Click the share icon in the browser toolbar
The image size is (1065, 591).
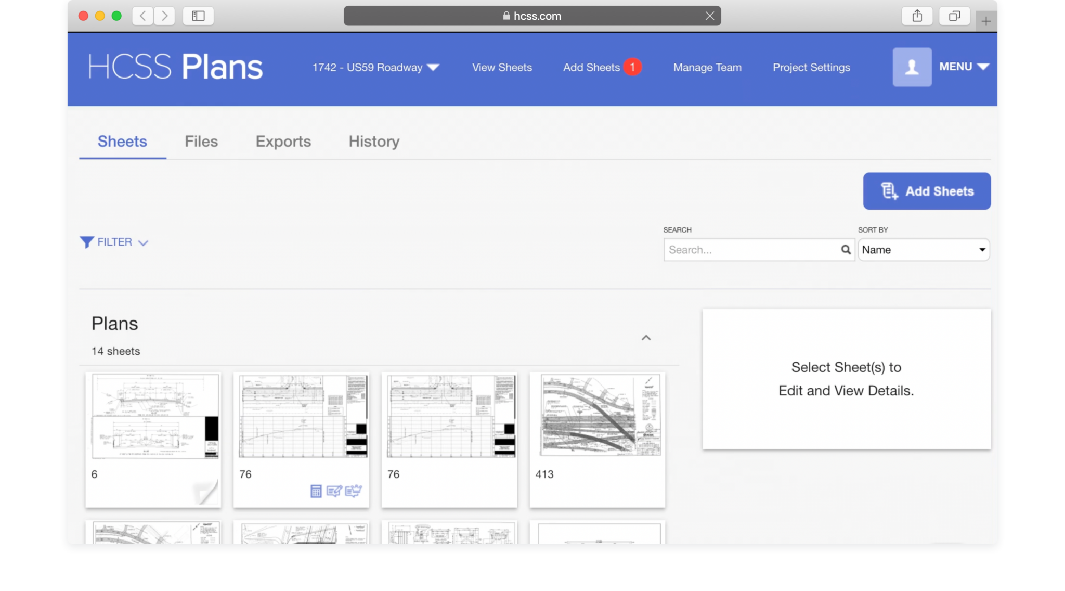tap(917, 16)
